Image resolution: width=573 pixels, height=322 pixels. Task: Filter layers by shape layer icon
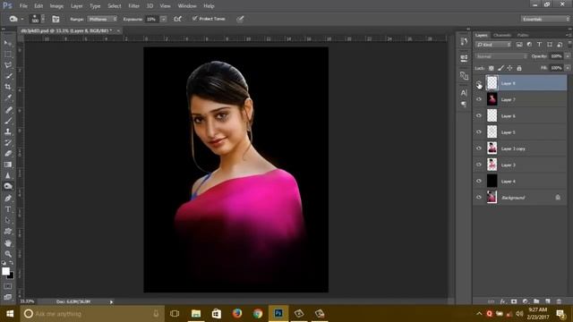[549, 45]
